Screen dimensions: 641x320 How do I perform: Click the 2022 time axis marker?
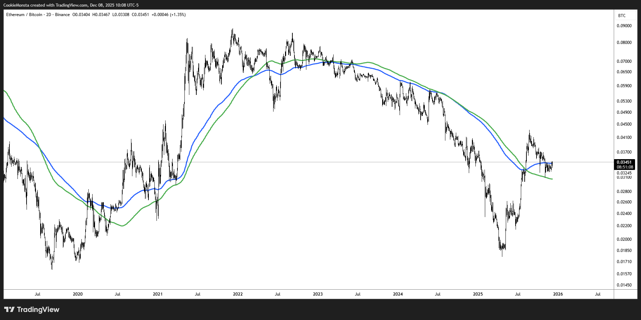click(238, 294)
